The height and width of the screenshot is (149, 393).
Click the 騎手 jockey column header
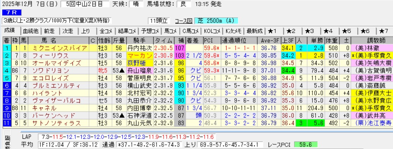[x=140, y=40]
